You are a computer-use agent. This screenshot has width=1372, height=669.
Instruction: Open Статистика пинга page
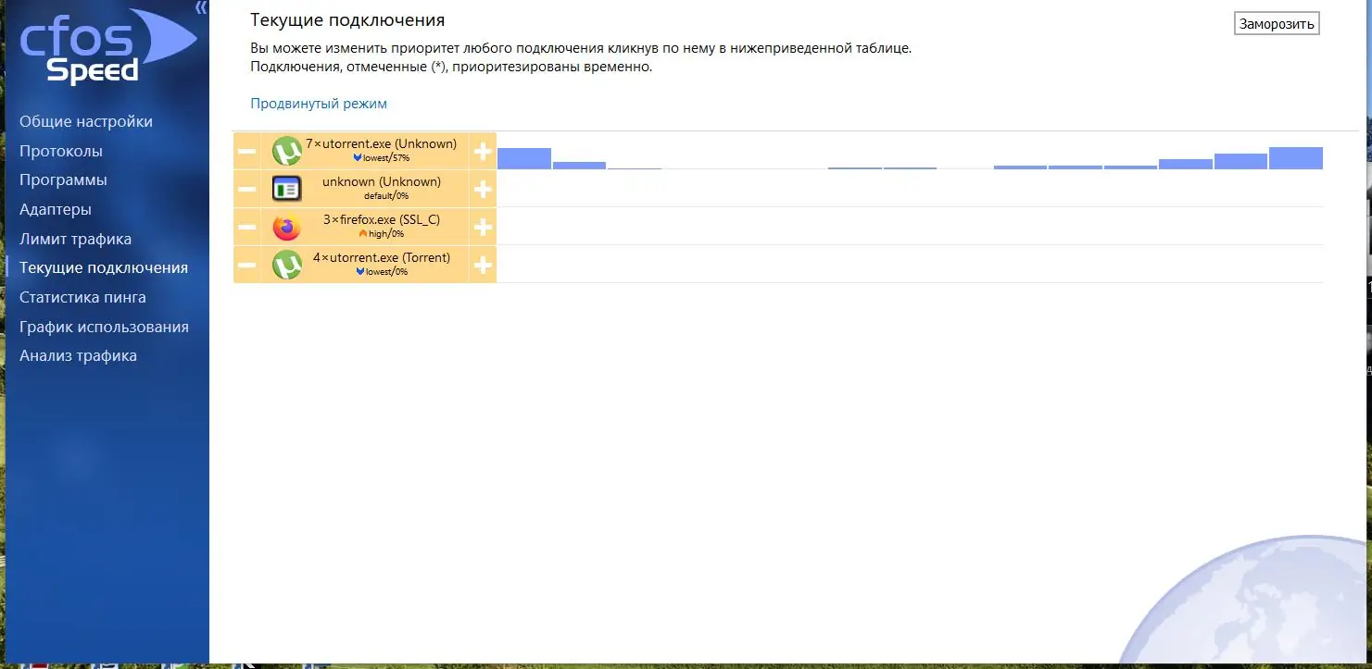click(82, 298)
